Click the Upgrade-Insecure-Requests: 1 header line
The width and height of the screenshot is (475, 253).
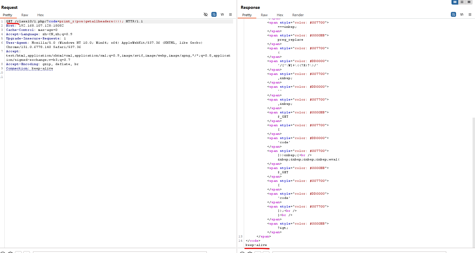[36, 38]
